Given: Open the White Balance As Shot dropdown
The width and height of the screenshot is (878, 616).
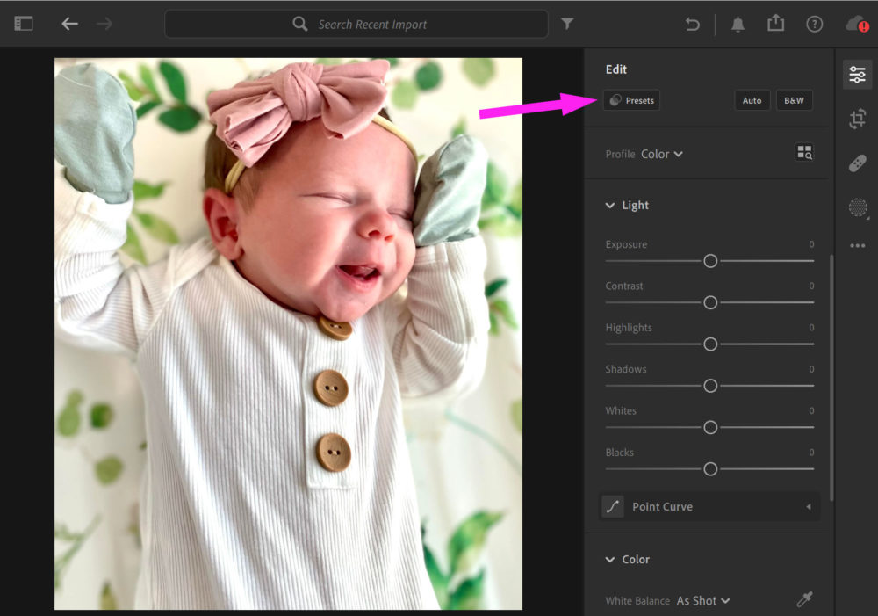Looking at the screenshot, I should point(703,601).
